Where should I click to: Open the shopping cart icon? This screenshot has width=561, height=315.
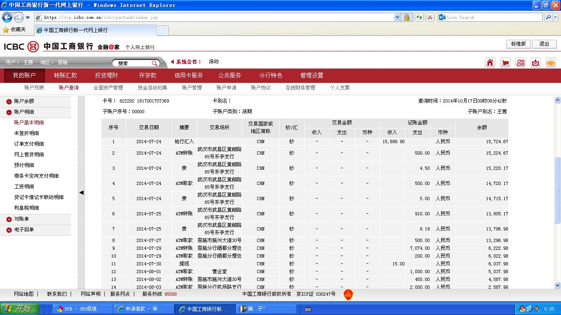505,62
